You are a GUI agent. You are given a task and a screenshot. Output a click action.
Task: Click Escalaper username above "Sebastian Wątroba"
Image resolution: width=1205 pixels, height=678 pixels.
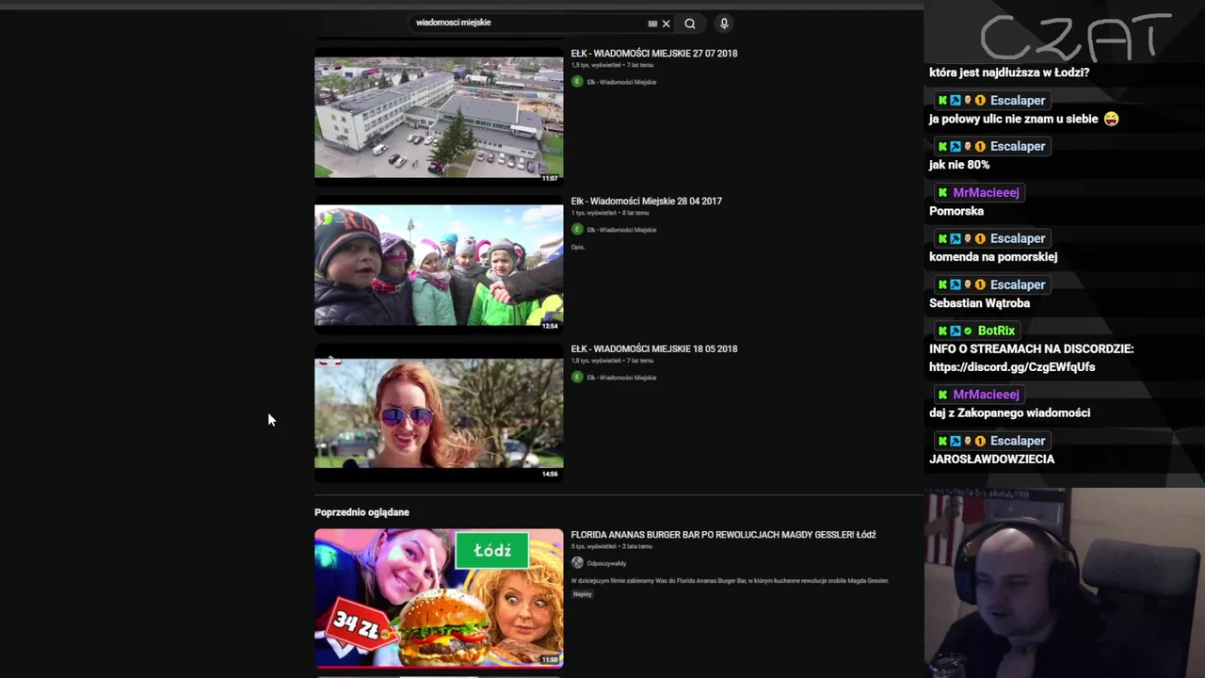pyautogui.click(x=1018, y=284)
